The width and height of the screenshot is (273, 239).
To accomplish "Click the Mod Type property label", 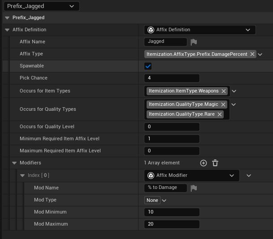I will (45, 200).
